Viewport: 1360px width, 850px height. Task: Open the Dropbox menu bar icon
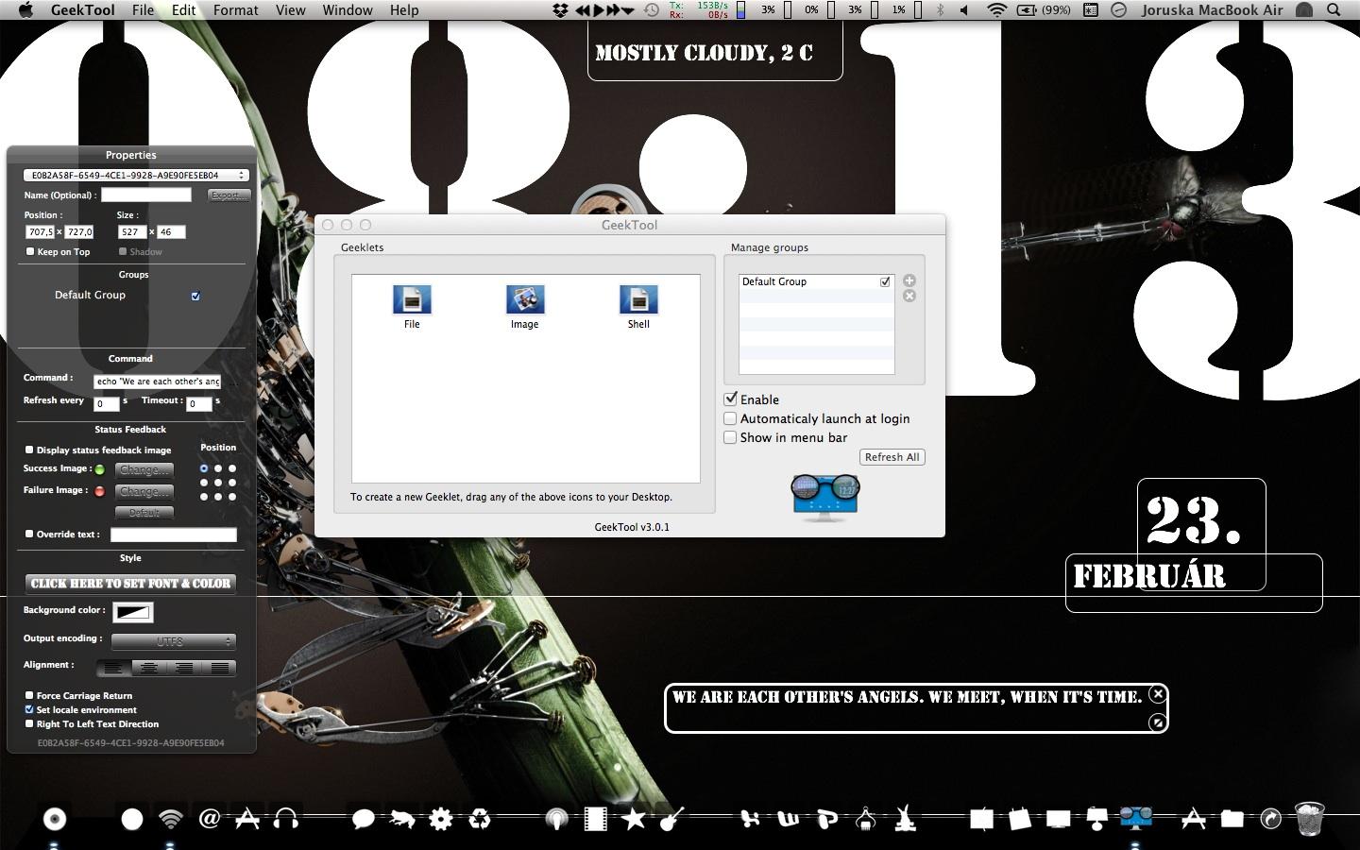coord(560,10)
